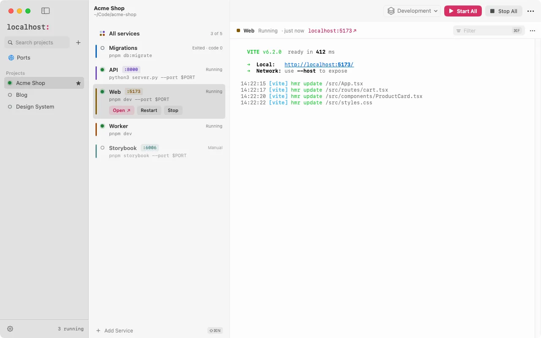Click the All services grid icon
This screenshot has height=338, width=541.
coord(102,33)
